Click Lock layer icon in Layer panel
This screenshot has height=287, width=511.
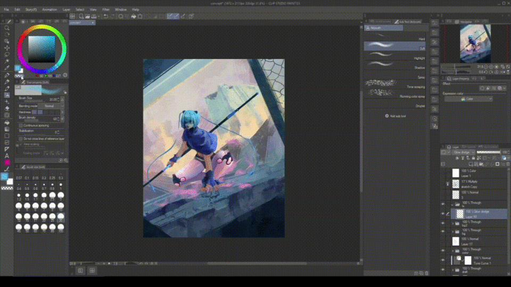click(473, 158)
